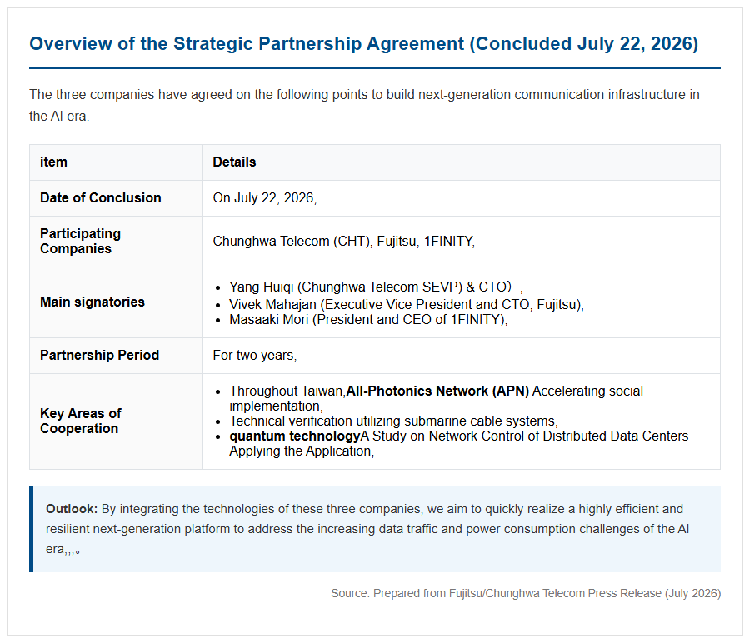Viewport: 750px width, 643px height.
Task: Select the 'Partnership Period' row label
Action: coord(99,355)
